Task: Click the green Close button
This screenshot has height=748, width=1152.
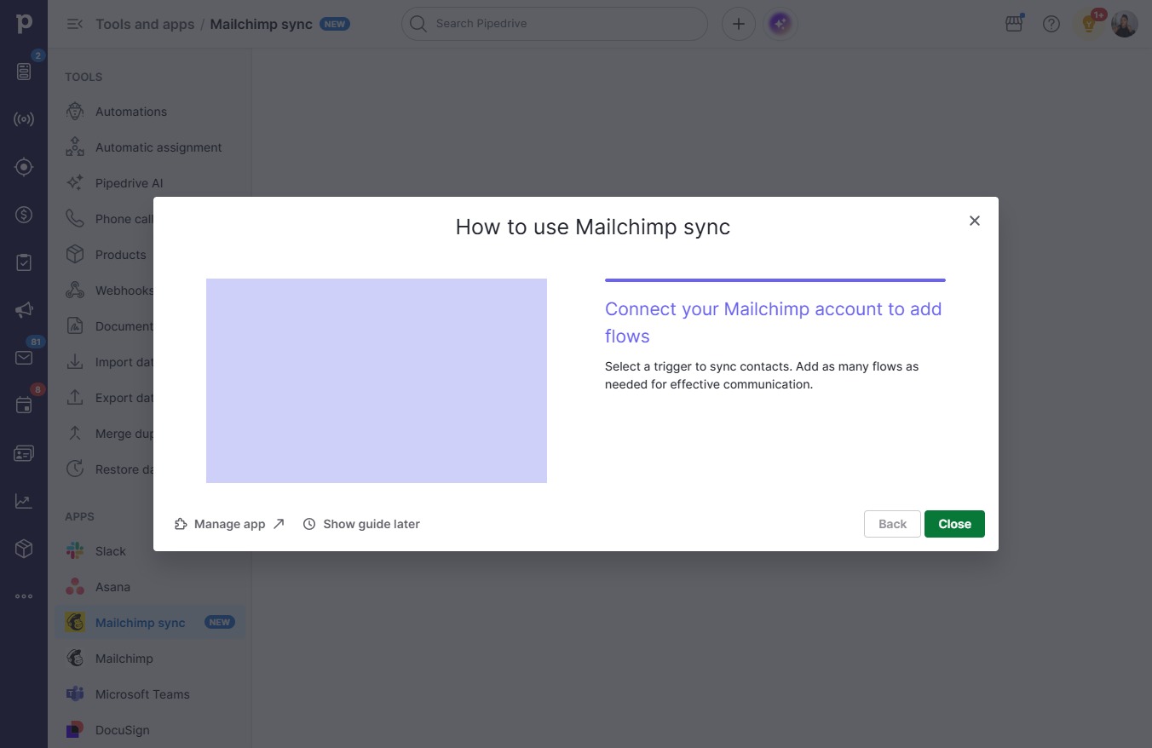Action: pos(954,524)
